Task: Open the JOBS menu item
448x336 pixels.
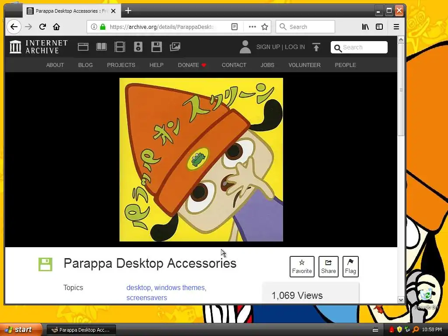Action: point(267,65)
